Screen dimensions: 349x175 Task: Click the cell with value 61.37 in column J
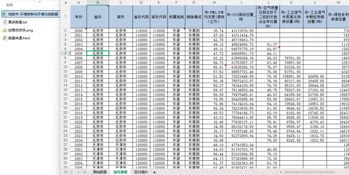268,44
